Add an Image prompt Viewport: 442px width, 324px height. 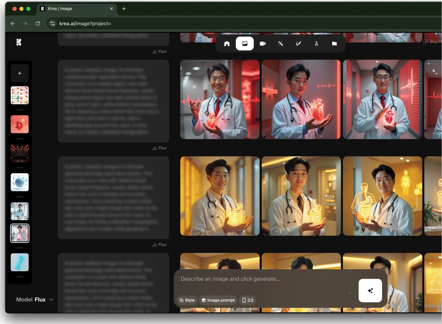[x=218, y=300]
